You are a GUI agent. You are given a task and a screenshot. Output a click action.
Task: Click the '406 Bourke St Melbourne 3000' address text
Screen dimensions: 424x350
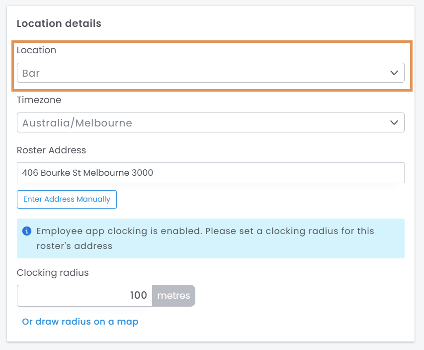click(87, 173)
